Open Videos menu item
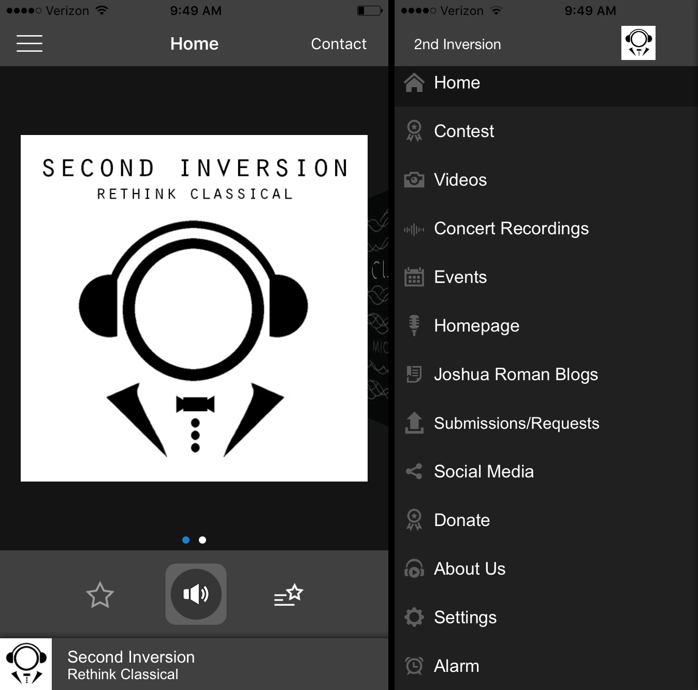The height and width of the screenshot is (690, 698). point(546,180)
